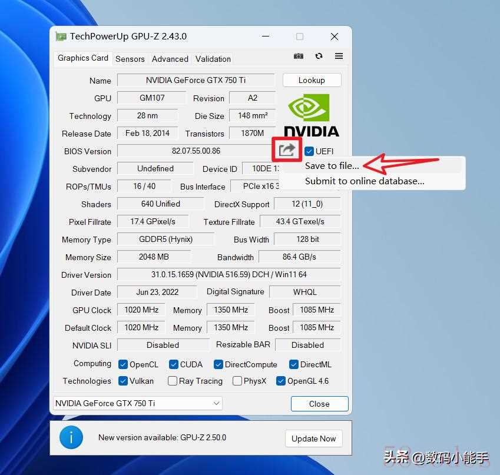Click the Die Size value 148 mm²
Screen dimensions: 500x475
(253, 116)
